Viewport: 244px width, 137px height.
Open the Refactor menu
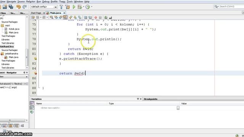pos(30,2)
